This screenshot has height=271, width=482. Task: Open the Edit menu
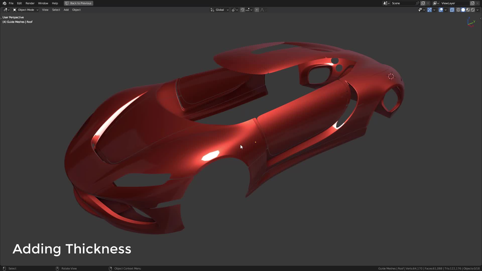[x=19, y=3]
